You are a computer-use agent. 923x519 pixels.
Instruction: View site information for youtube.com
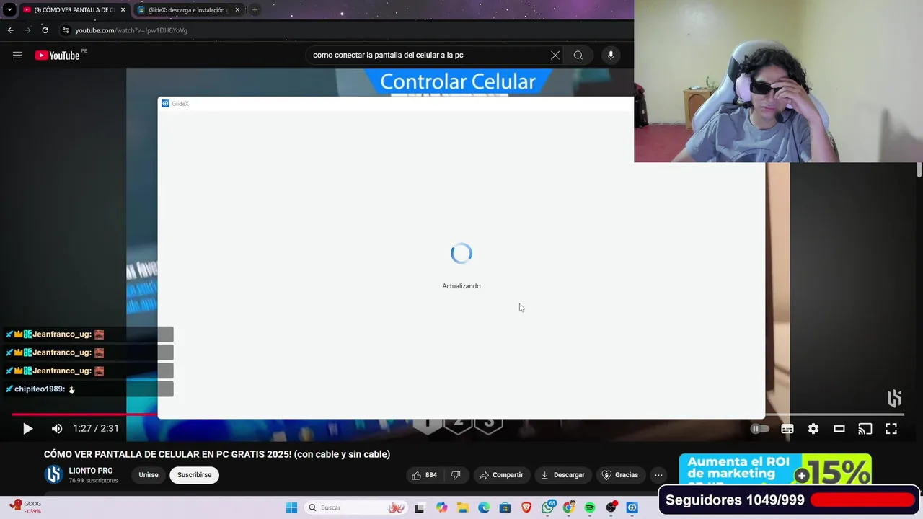click(66, 30)
